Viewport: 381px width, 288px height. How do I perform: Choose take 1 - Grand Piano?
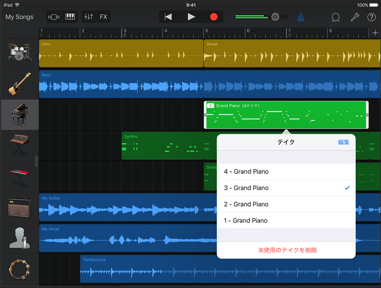[286, 220]
